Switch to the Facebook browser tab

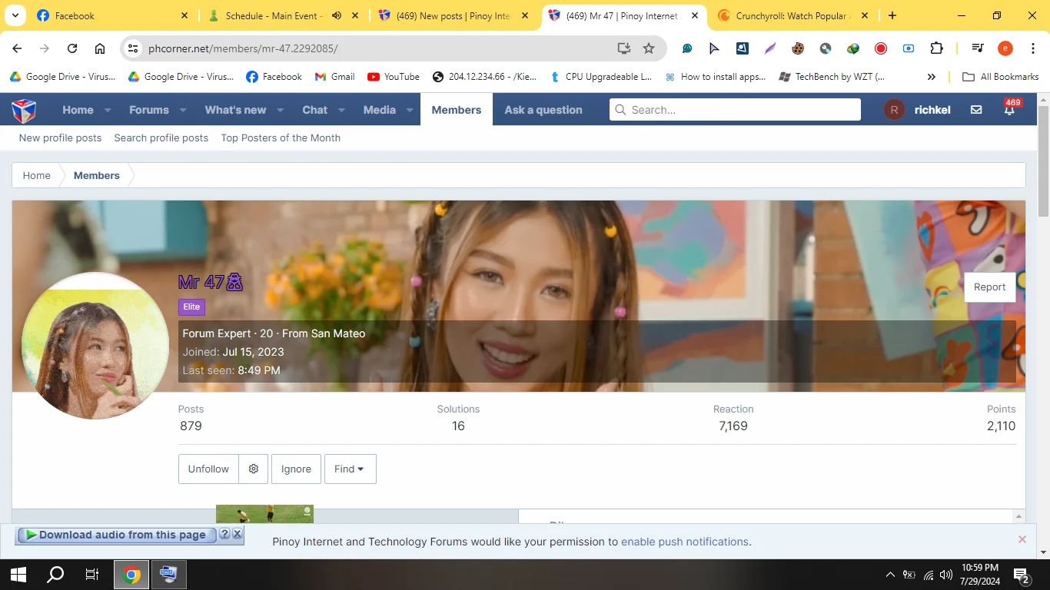pos(111,15)
